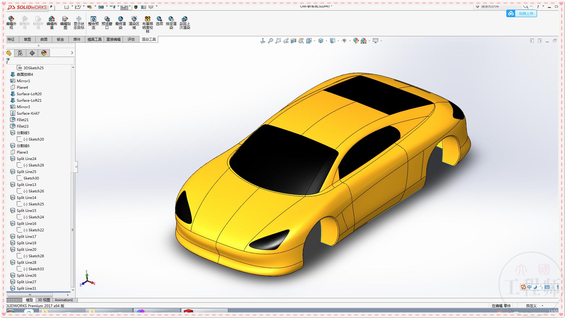Image resolution: width=565 pixels, height=318 pixels.
Task: Click the Zoom to Fit icon
Action: pyautogui.click(x=271, y=40)
